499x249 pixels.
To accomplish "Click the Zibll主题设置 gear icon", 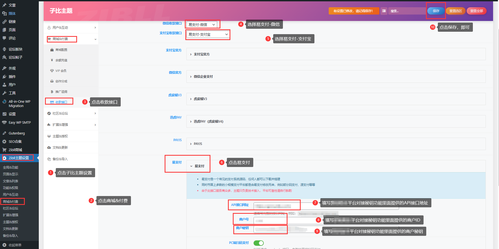I will pos(5,158).
